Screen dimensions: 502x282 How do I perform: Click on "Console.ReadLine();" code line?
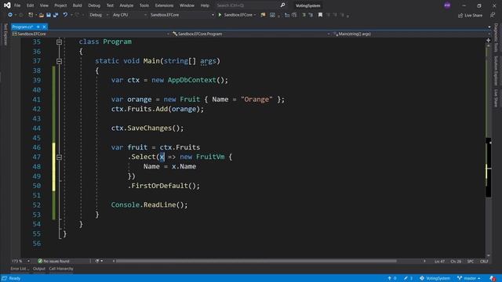pyautogui.click(x=149, y=204)
